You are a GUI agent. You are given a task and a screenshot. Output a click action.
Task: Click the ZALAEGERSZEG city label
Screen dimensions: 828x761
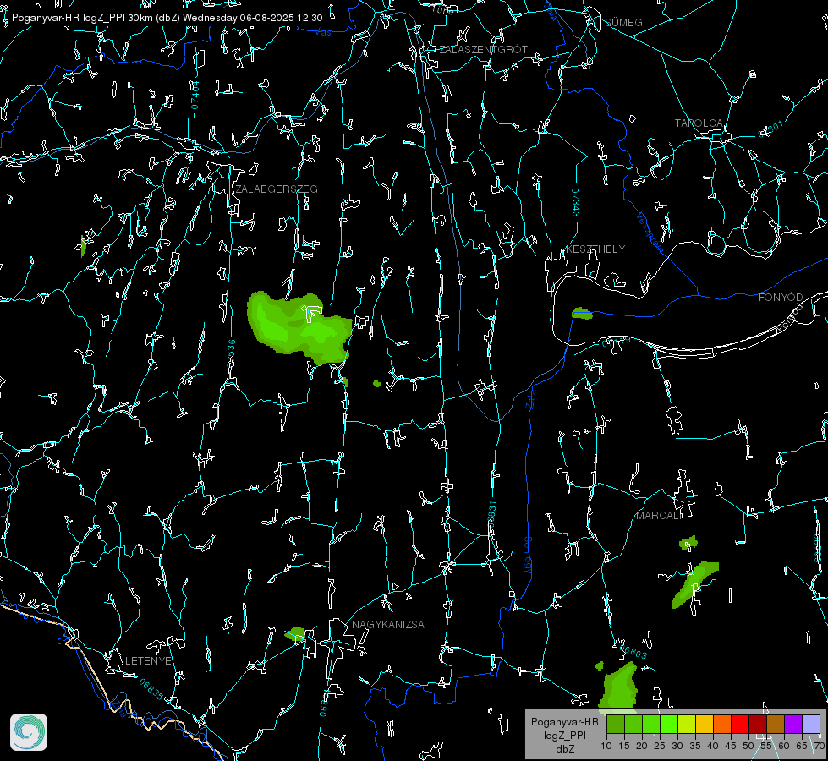click(x=277, y=189)
